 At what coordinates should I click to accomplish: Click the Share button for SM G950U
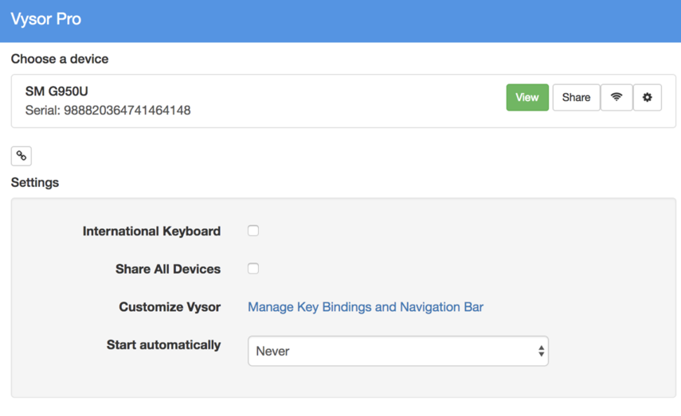click(576, 97)
